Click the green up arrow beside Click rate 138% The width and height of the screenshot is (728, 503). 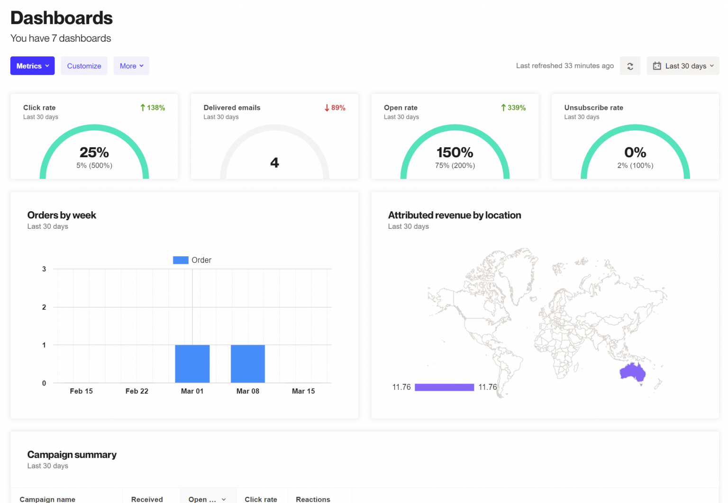coord(142,108)
